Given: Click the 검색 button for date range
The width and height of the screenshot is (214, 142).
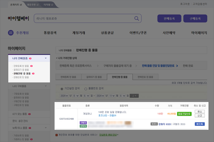Looking at the screenshot, I should tap(134, 96).
